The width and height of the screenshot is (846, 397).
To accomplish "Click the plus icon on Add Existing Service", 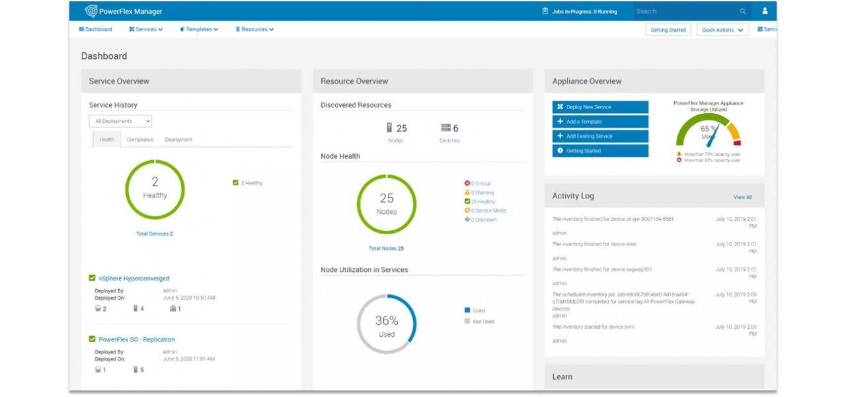I will pyautogui.click(x=560, y=136).
